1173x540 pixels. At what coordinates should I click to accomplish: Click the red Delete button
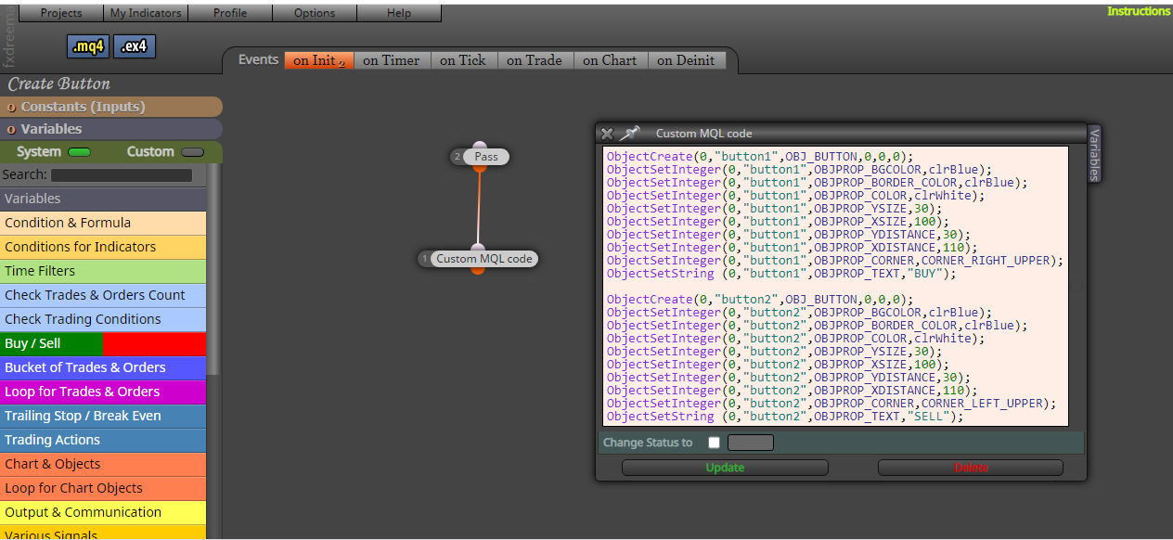click(x=971, y=468)
